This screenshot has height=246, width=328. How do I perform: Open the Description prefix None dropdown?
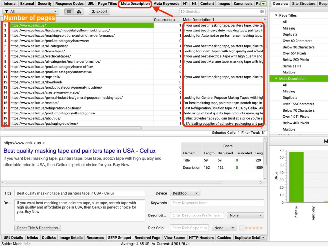(x=245, y=215)
